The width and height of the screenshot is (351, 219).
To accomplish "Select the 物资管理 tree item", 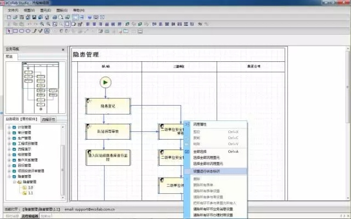I will pyautogui.click(x=25, y=154).
